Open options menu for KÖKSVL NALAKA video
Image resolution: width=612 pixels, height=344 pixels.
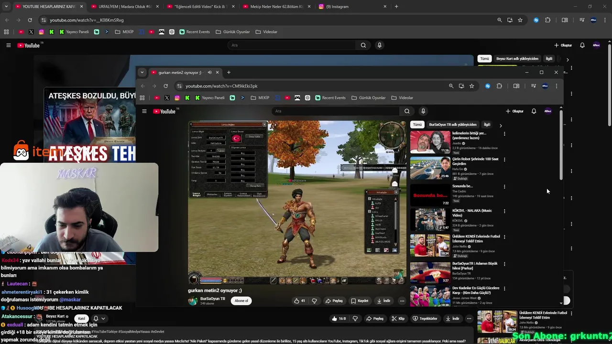504,211
